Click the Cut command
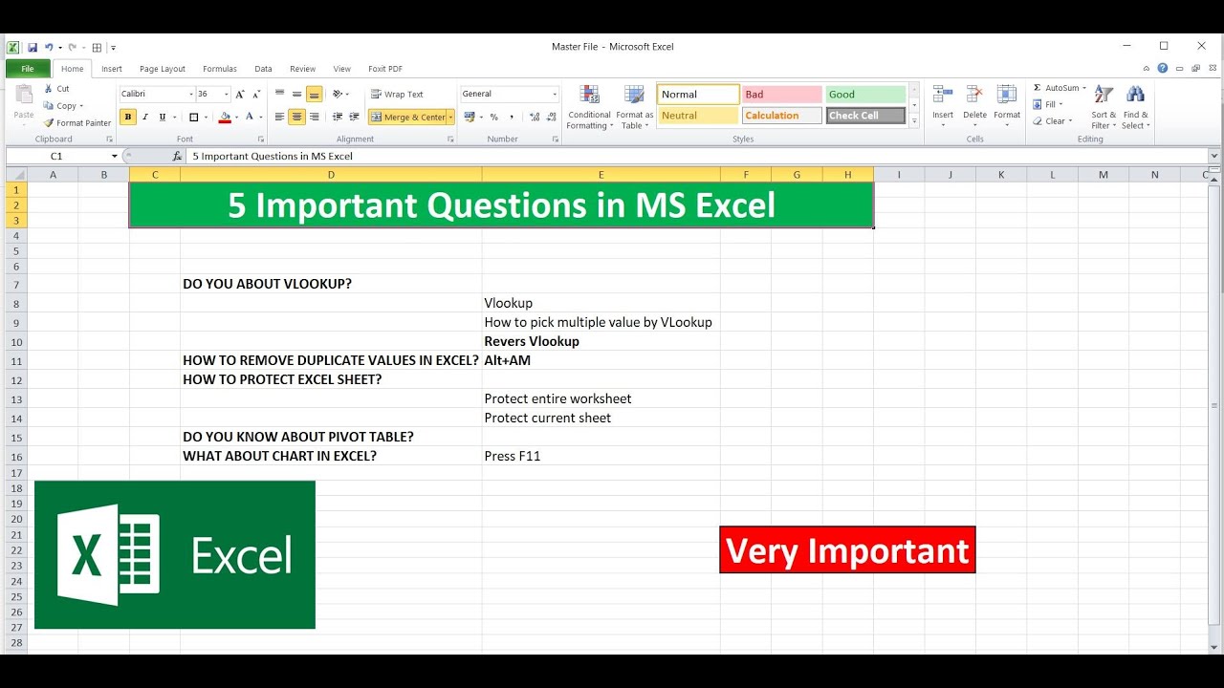Screen dimensions: 1224x688 pyautogui.click(x=56, y=89)
